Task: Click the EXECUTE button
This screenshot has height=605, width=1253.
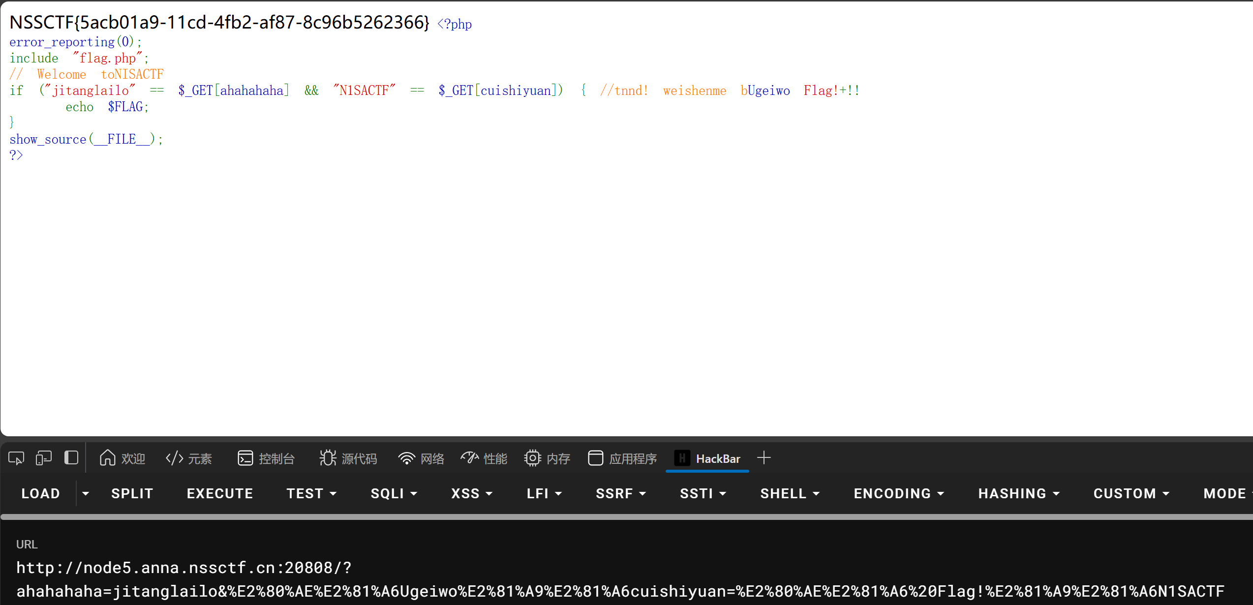Action: pos(219,493)
